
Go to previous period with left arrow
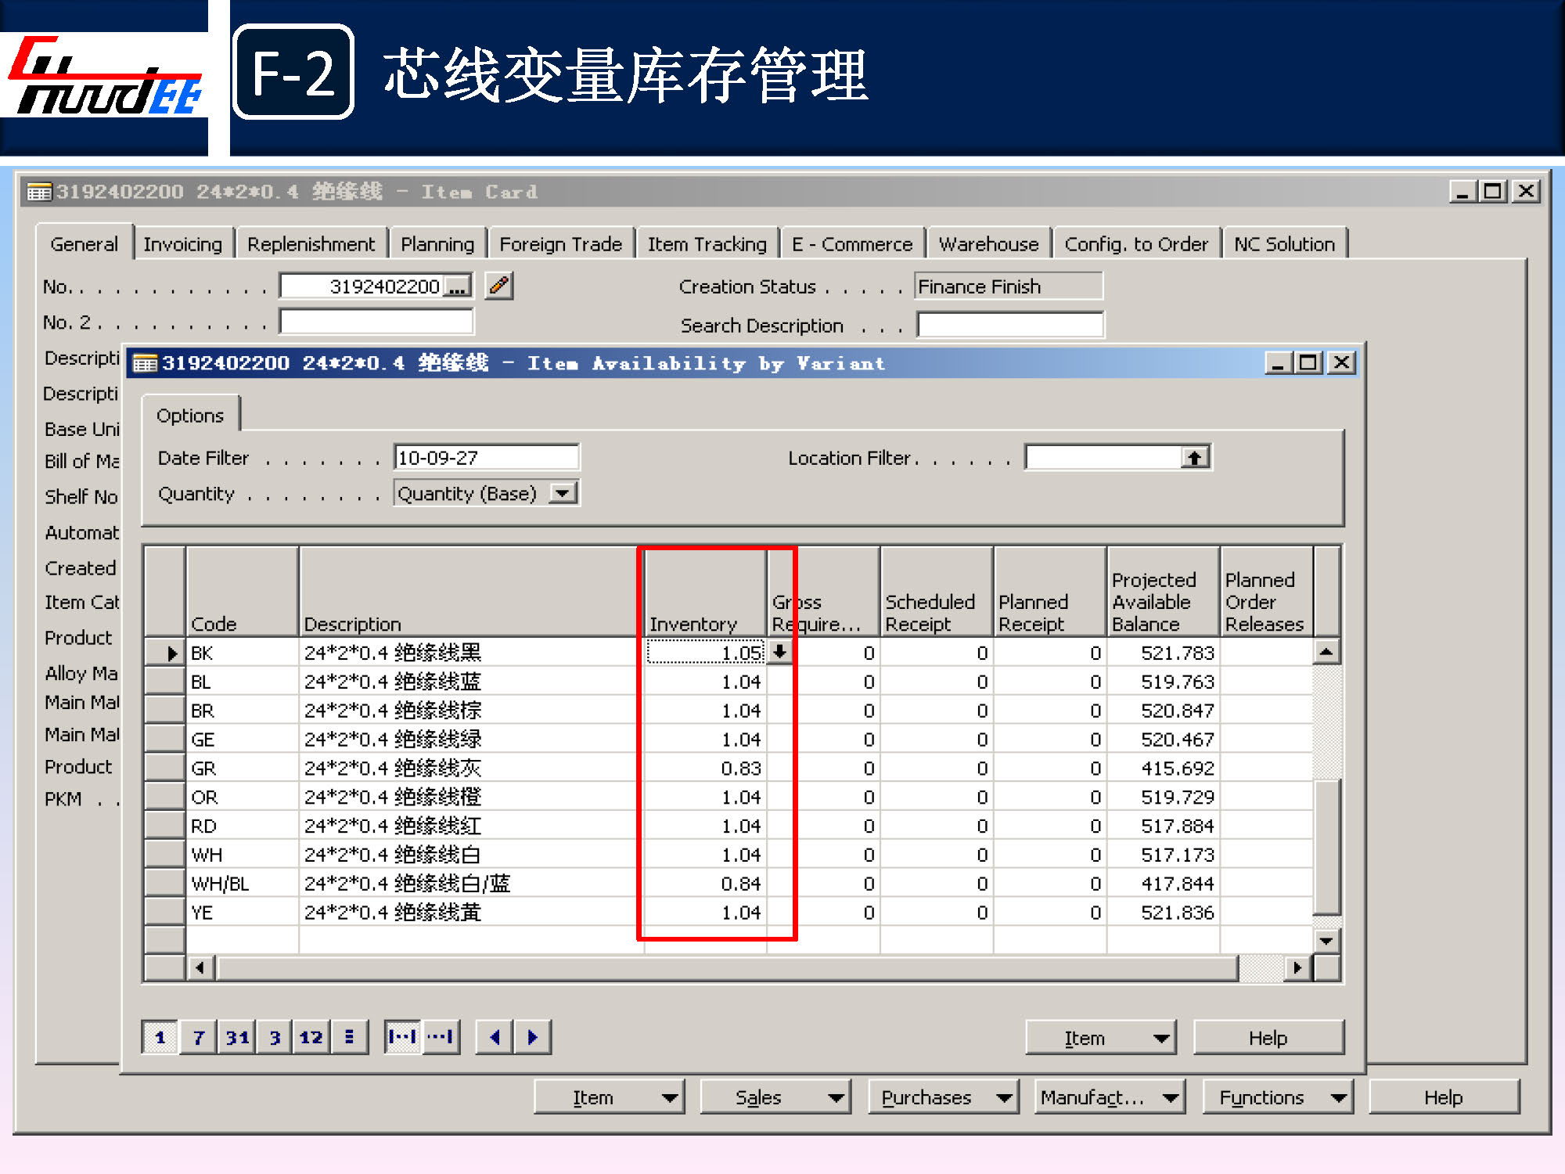495,1037
